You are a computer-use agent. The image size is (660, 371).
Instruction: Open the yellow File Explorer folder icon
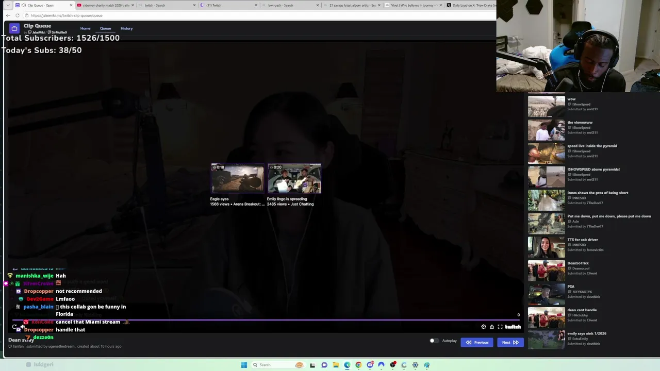[x=336, y=365]
